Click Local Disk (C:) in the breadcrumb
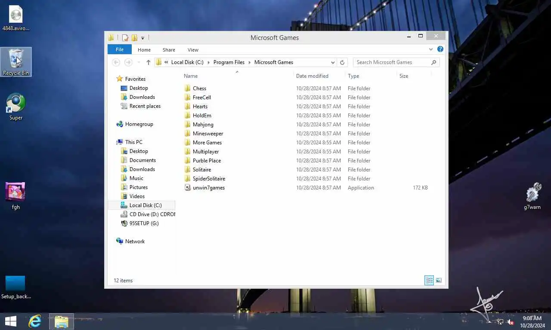 click(187, 62)
